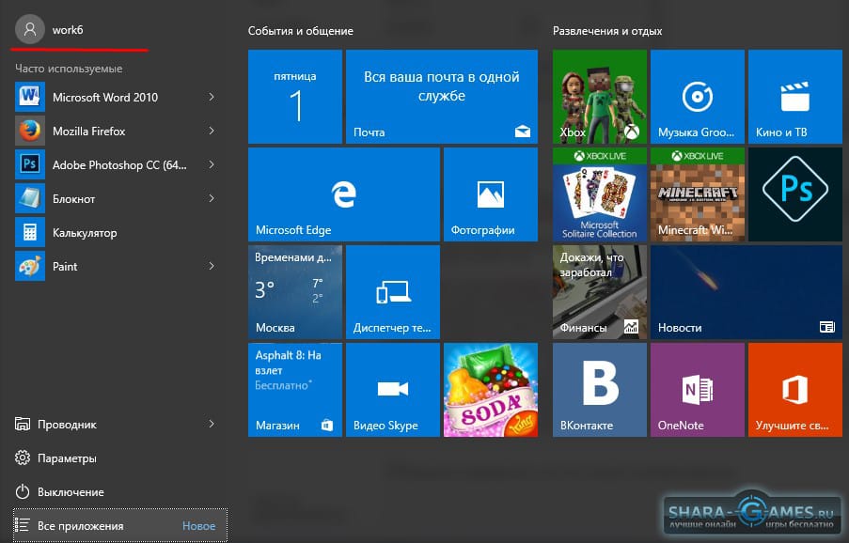Open the Xbox tile

tap(600, 97)
